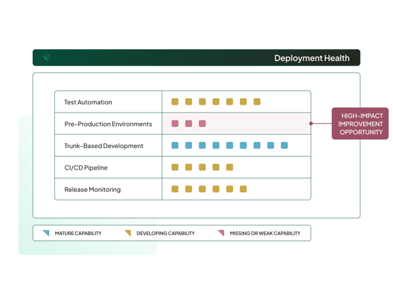The image size is (393, 290).
Task: Click the yellow Developing Capability legend marker
Action: [x=128, y=233]
